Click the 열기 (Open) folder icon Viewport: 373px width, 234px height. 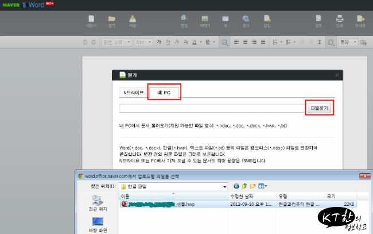(x=111, y=21)
